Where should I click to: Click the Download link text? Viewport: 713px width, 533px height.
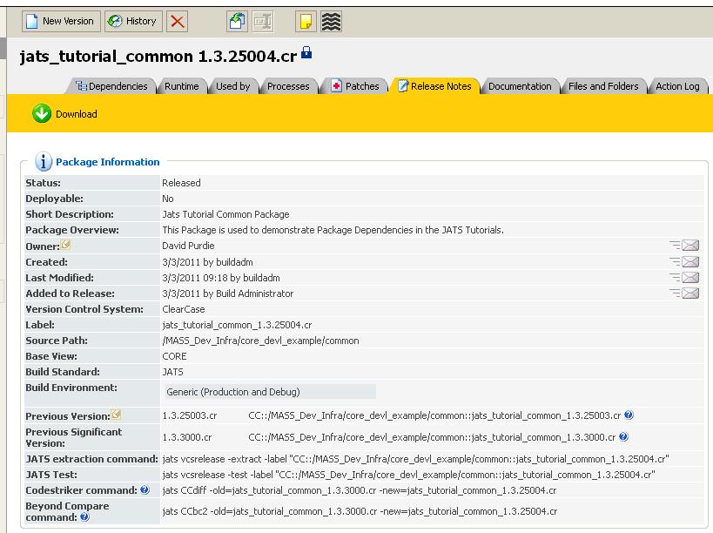[77, 114]
